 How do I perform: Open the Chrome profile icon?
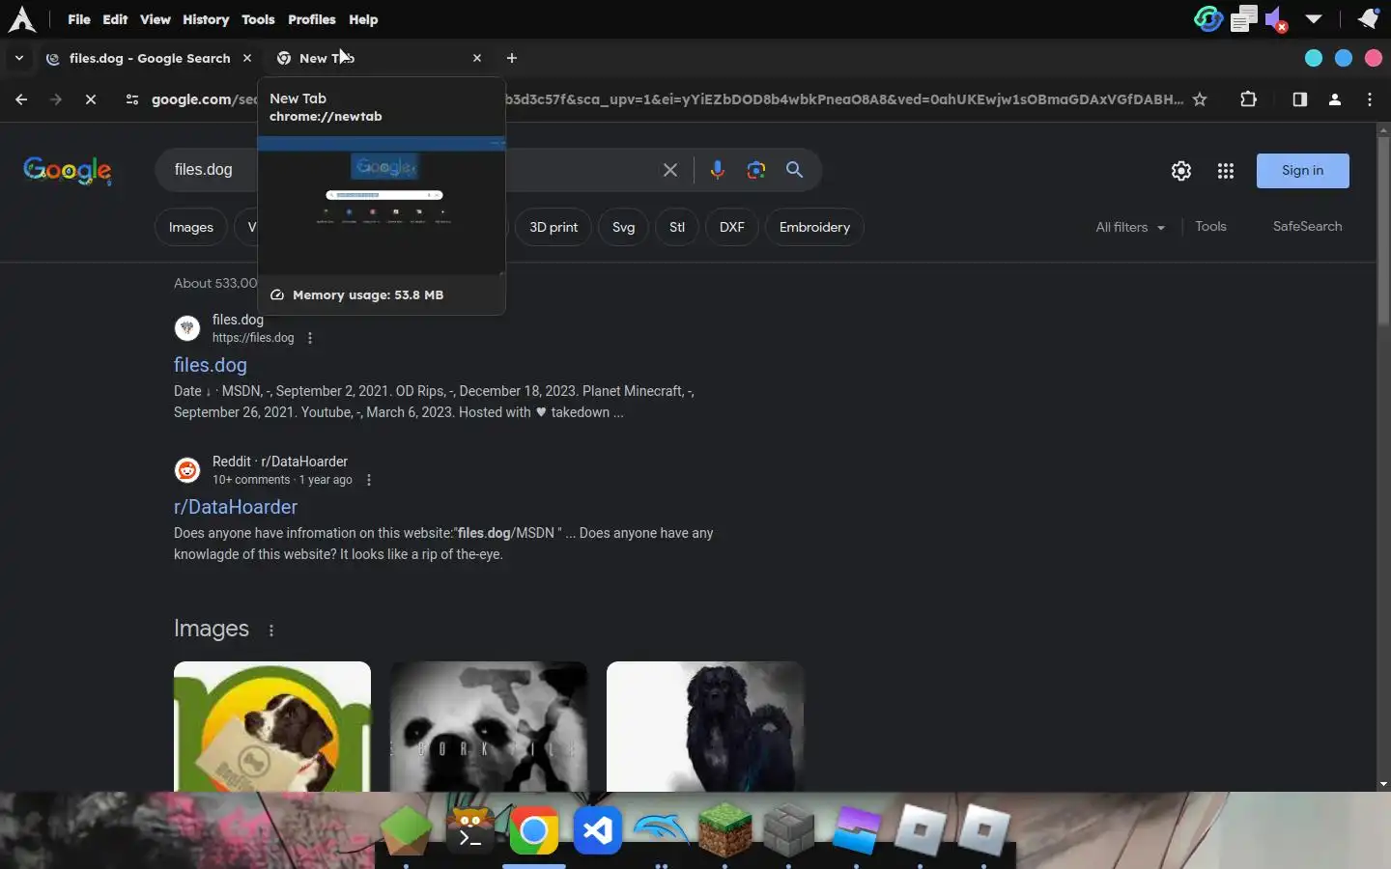1335,99
